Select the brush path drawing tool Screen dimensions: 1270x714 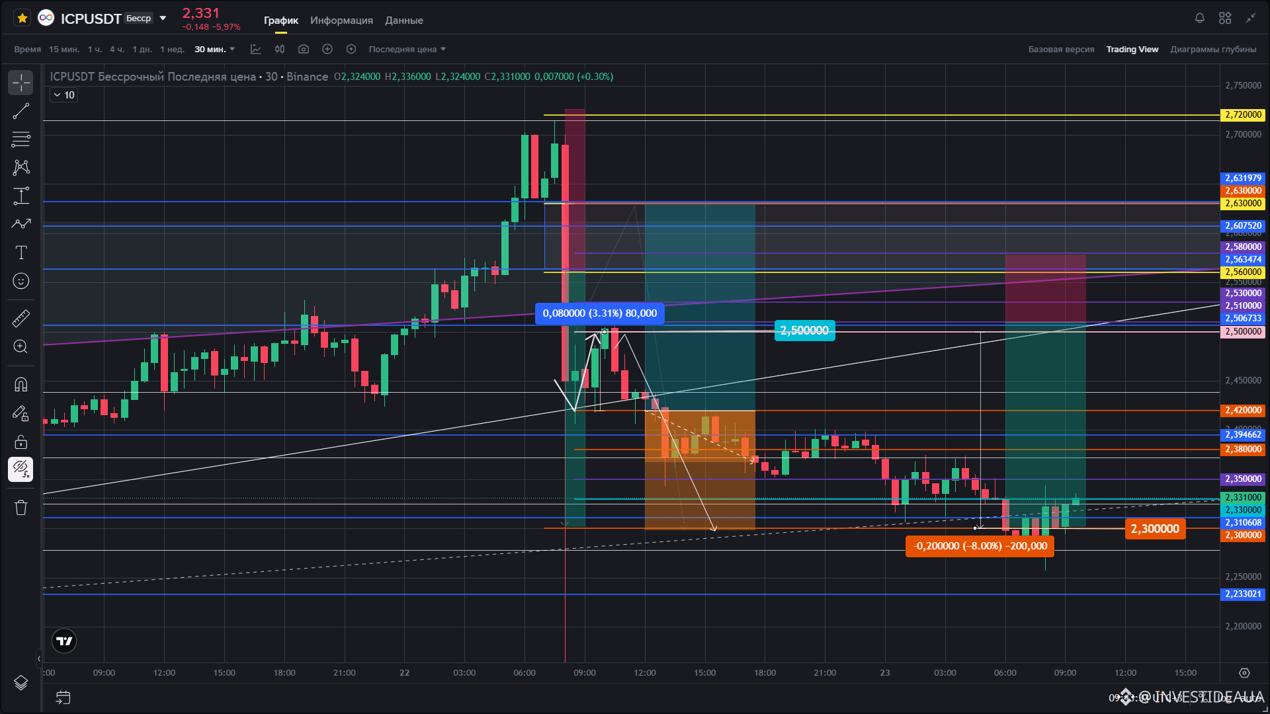click(x=21, y=224)
